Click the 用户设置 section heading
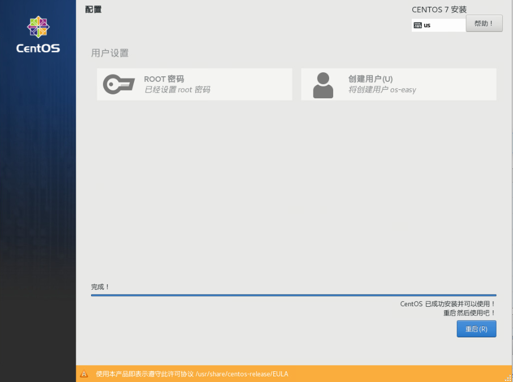The width and height of the screenshot is (513, 382). click(x=110, y=53)
